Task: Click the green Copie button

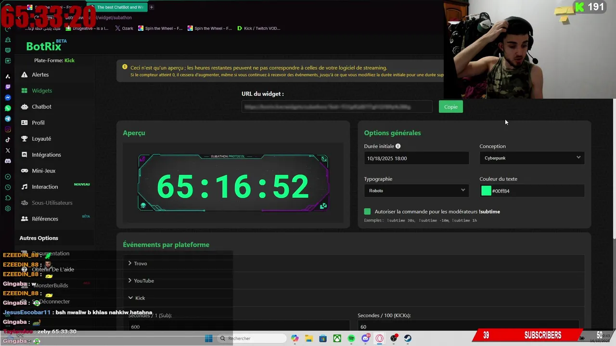Action: (x=451, y=107)
